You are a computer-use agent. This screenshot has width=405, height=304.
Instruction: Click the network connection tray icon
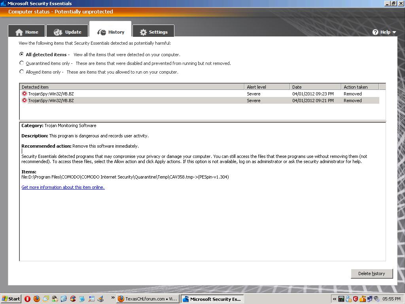tap(369, 299)
